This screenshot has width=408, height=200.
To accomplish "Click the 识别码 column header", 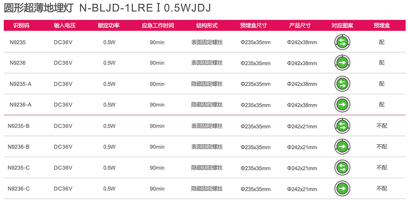I will click(21, 26).
